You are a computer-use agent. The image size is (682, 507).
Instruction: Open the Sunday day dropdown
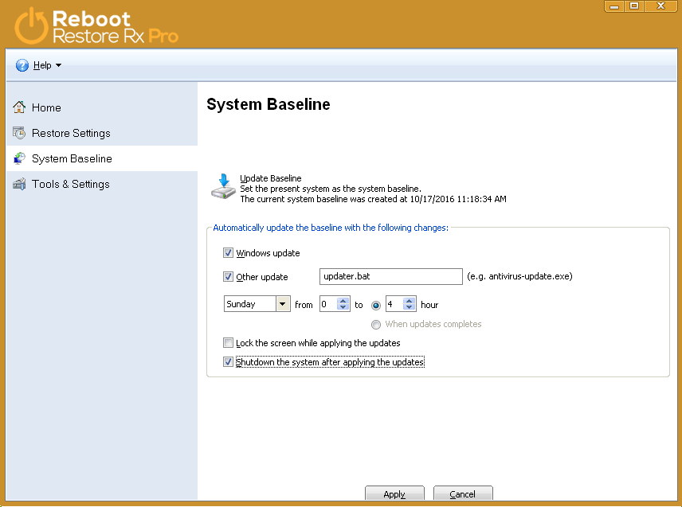click(x=283, y=304)
